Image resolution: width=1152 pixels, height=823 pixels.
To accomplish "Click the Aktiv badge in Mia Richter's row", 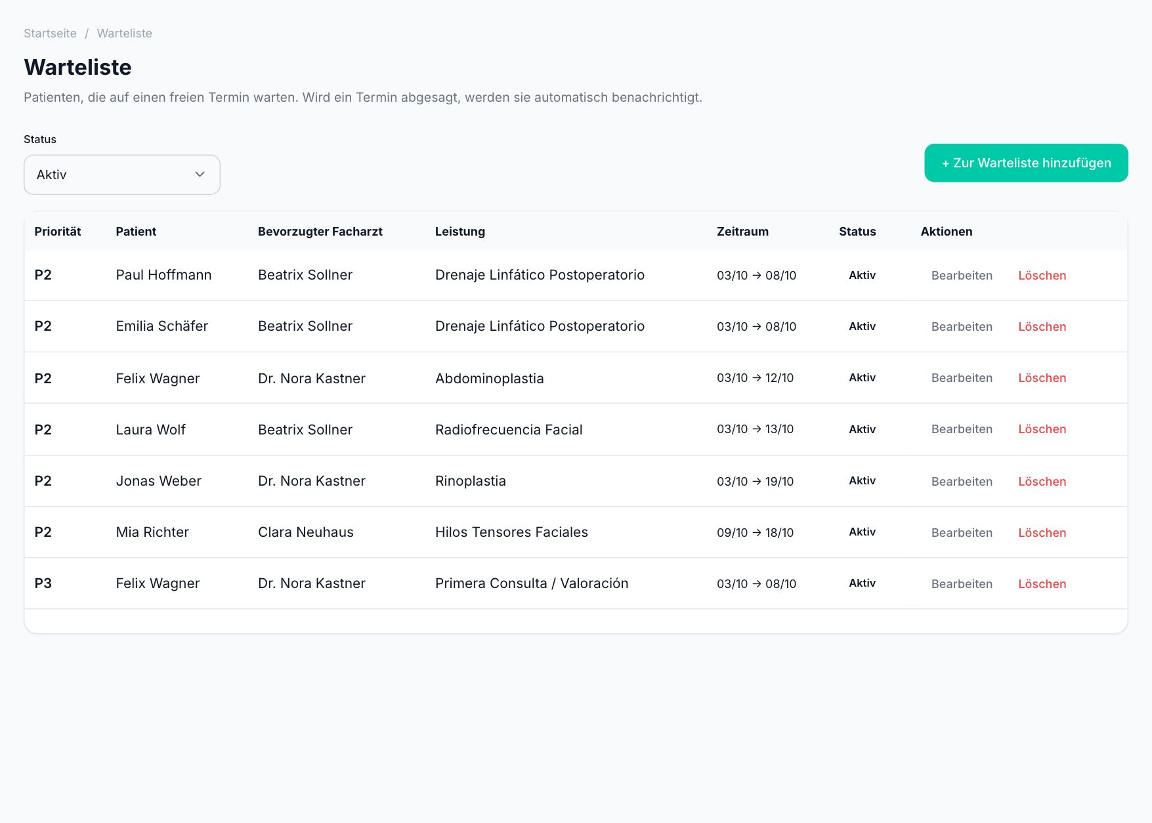I will point(862,532).
